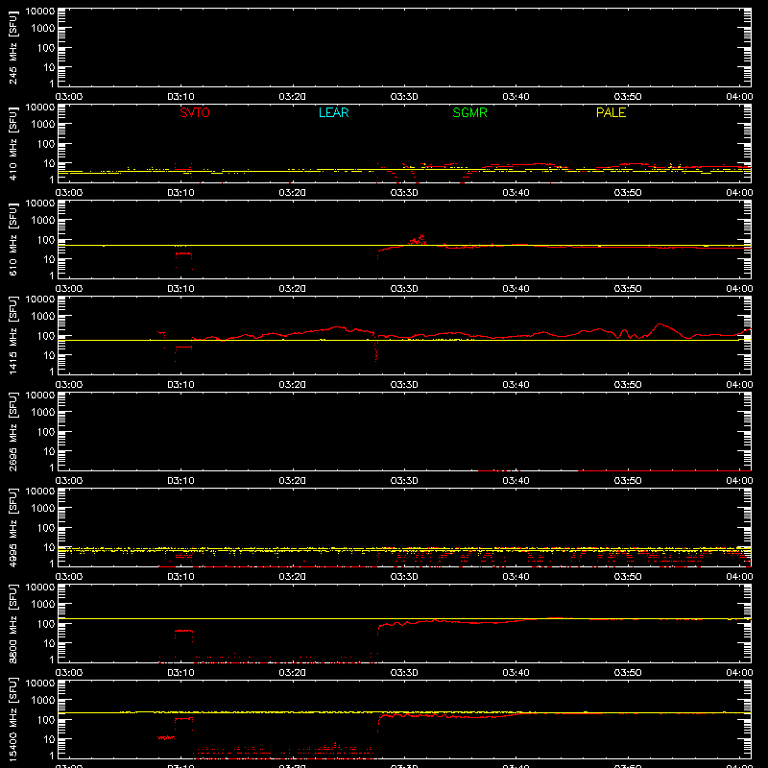The height and width of the screenshot is (768, 768).
Task: Select the 8800 MHz [SFU] axis title
Action: (12, 624)
